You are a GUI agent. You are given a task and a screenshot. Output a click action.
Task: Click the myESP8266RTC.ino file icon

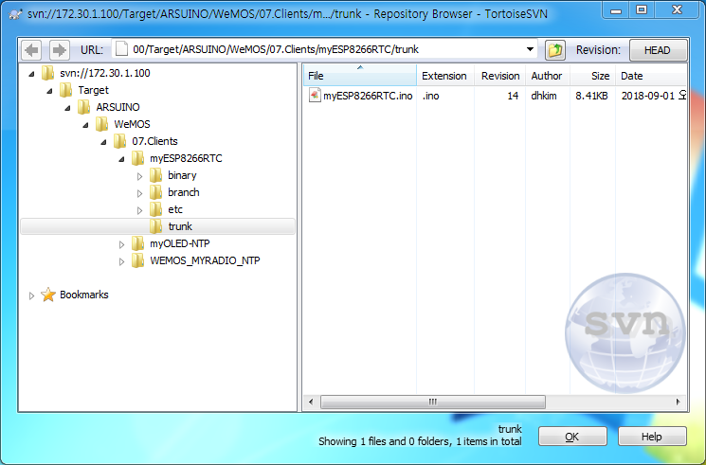(x=315, y=96)
